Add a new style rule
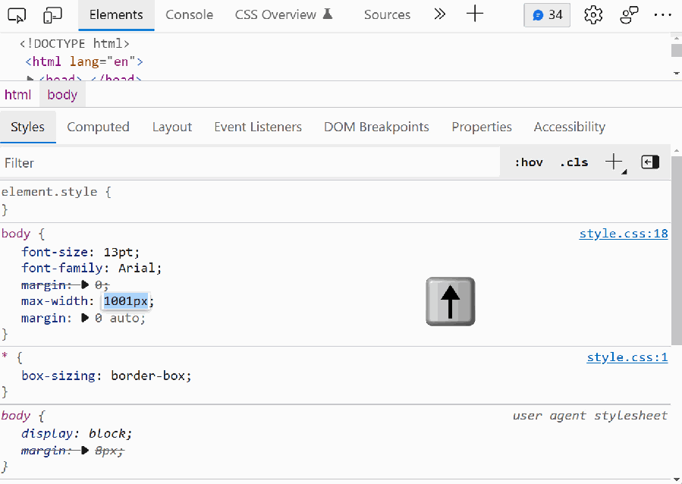Viewport: 682px width, 484px height. point(614,162)
